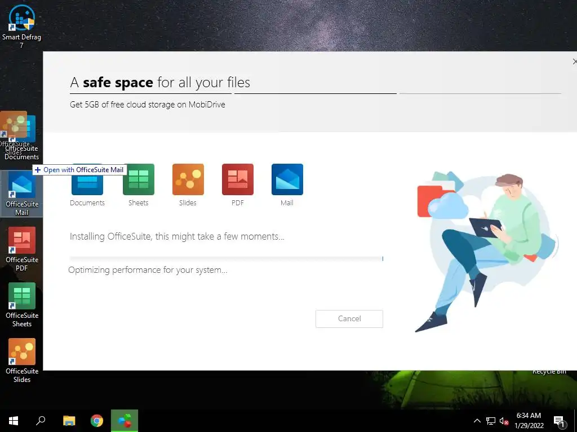Viewport: 577px width, 432px height.
Task: Launch Google Chrome from the taskbar
Action: point(97,421)
